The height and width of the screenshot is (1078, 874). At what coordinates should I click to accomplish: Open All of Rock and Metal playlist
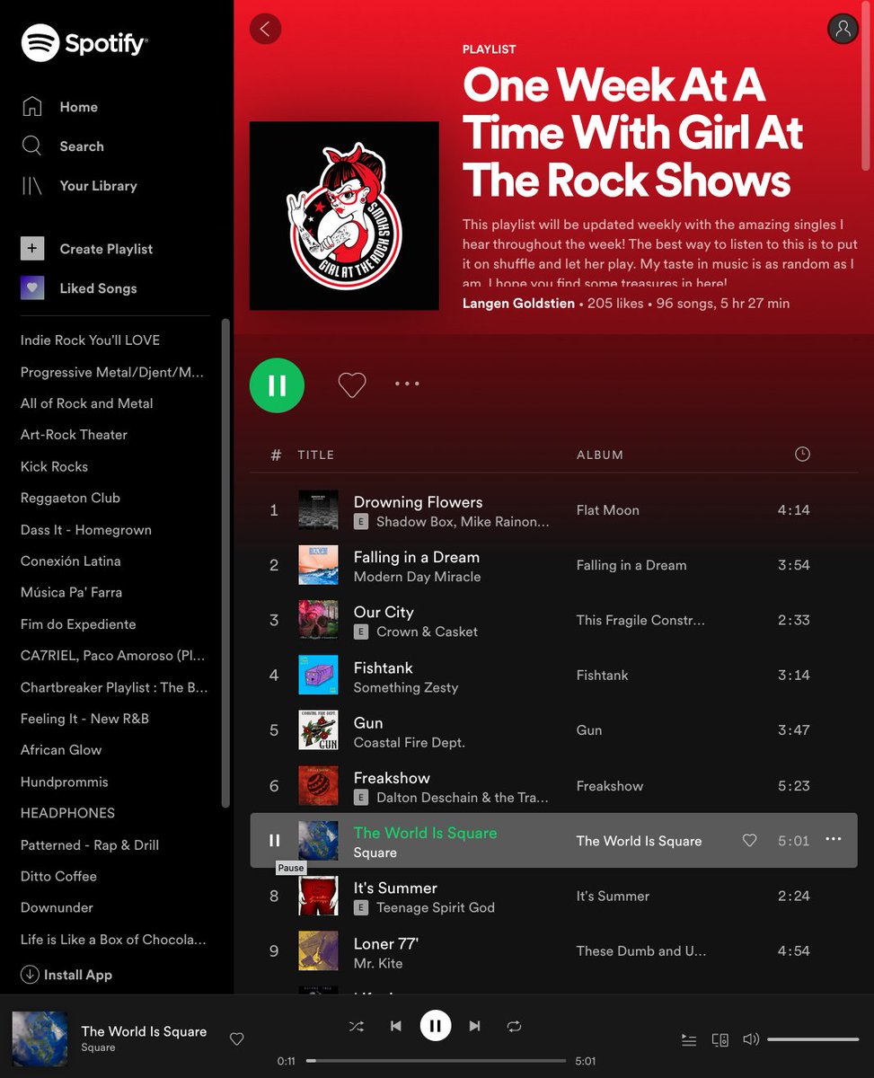87,403
